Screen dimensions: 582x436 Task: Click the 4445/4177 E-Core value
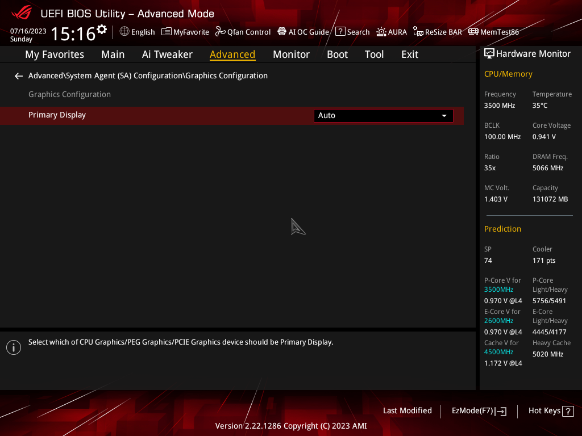[x=549, y=332]
